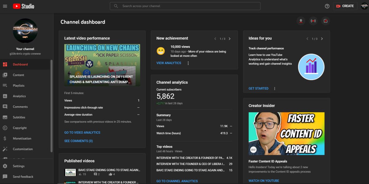Open Ideas for you three-dot options
The image size is (369, 184).
pyautogui.click(x=275, y=89)
